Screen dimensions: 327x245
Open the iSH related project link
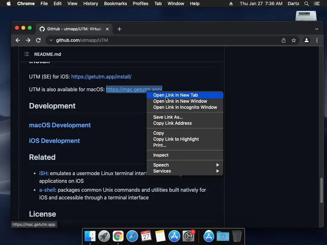coord(43,173)
